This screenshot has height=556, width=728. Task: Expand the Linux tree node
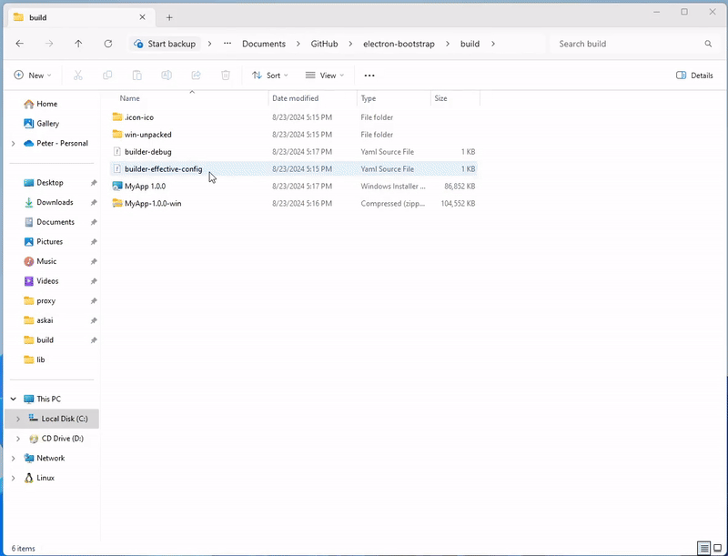click(x=14, y=478)
